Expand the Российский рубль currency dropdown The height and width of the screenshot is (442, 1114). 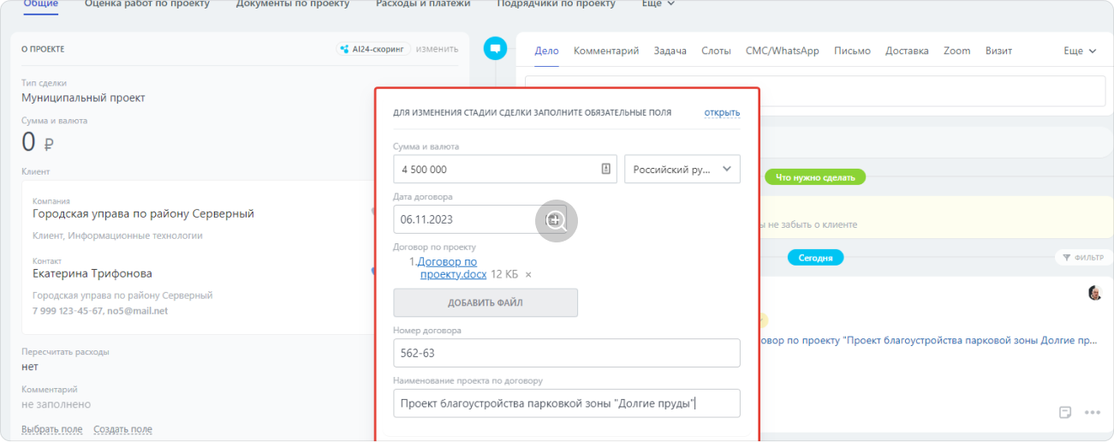682,170
